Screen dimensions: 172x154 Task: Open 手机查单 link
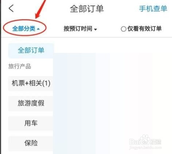(x=153, y=9)
